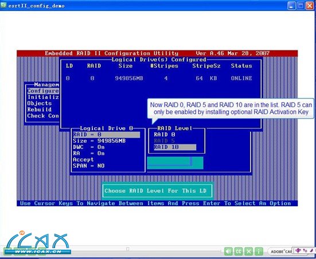
Task: Click the esrtII_config_demo title bar app icon
Action: 3,5
